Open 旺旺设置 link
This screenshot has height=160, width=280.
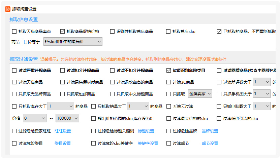click(x=63, y=131)
